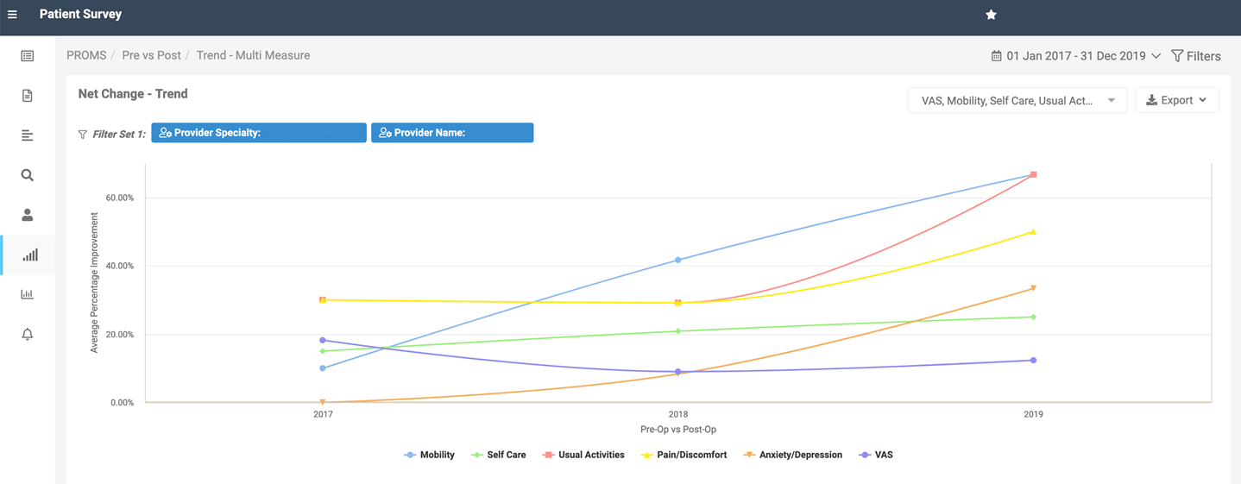Hide the VAS series via legend
The height and width of the screenshot is (484, 1241).
[x=876, y=455]
